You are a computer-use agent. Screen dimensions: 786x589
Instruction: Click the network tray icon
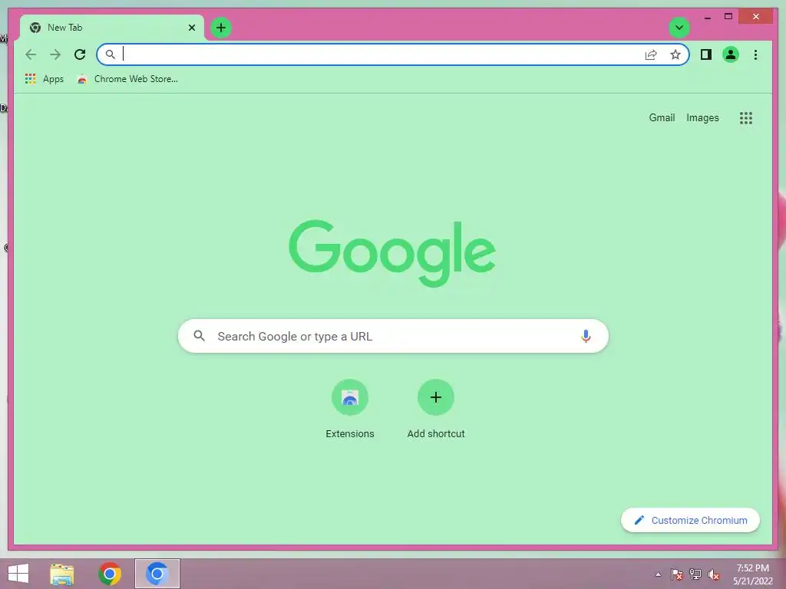695,574
